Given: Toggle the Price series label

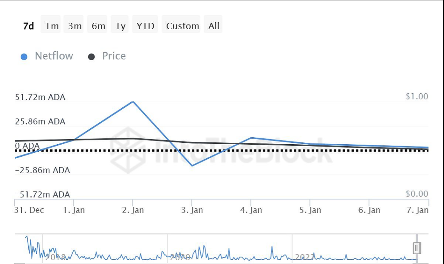Looking at the screenshot, I should pyautogui.click(x=114, y=56).
